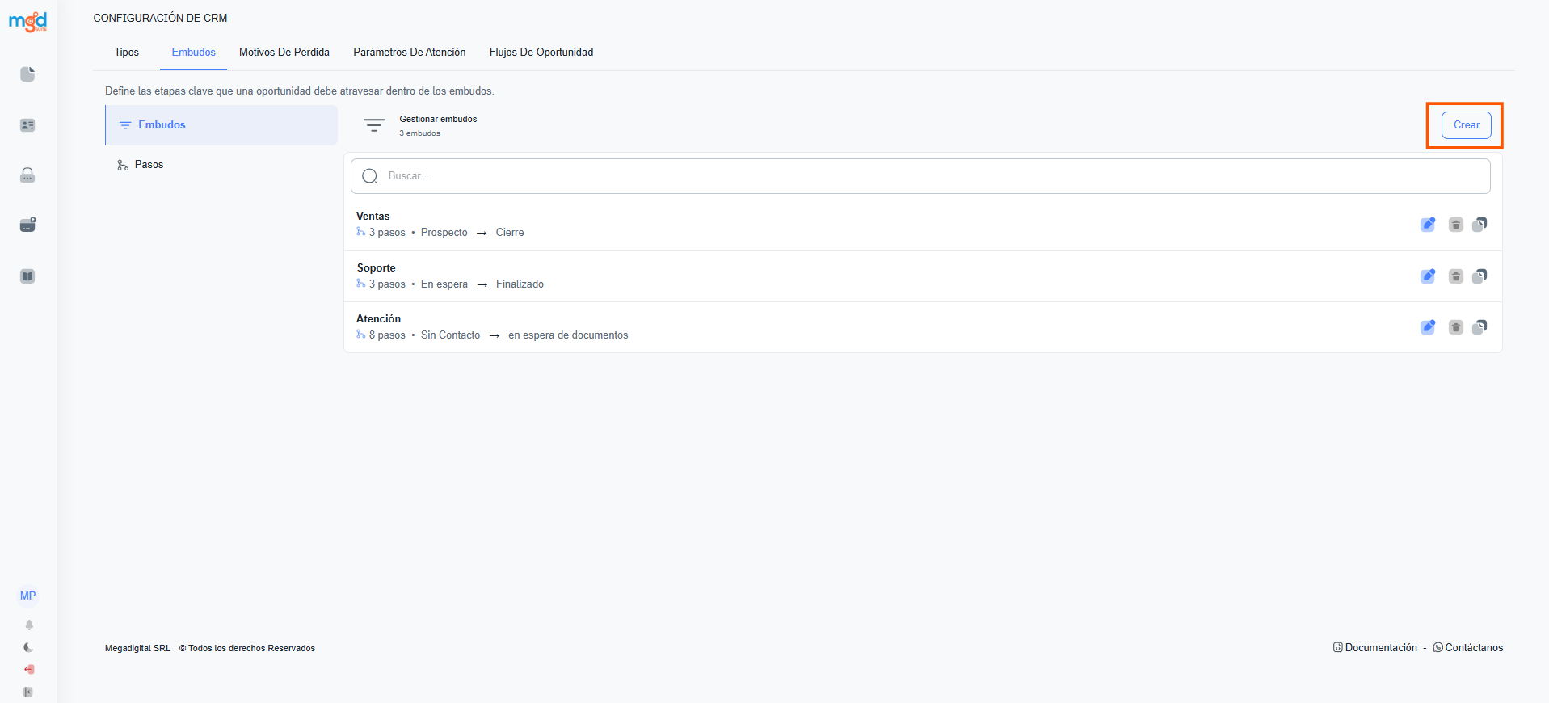Toggle dark mode with the moon icon
The image size is (1549, 703).
[x=29, y=647]
